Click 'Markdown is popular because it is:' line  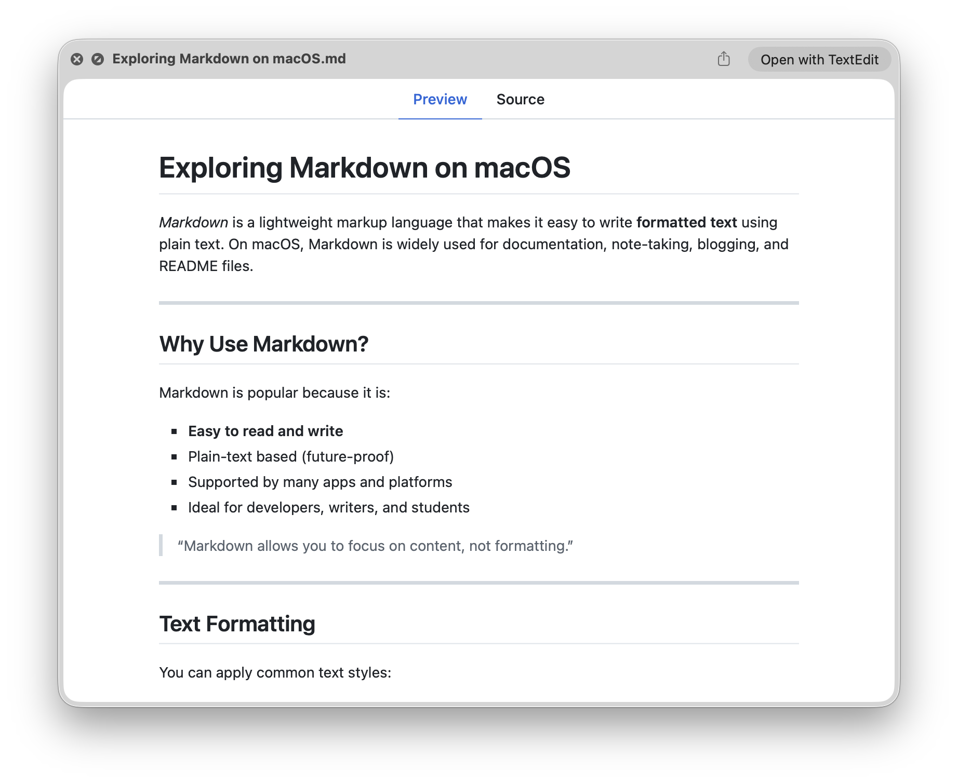[x=274, y=393]
